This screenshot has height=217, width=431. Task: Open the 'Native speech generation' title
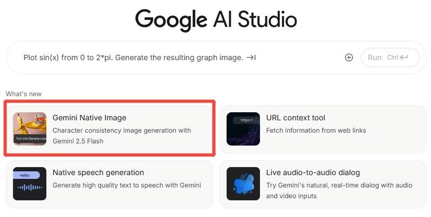(x=98, y=172)
